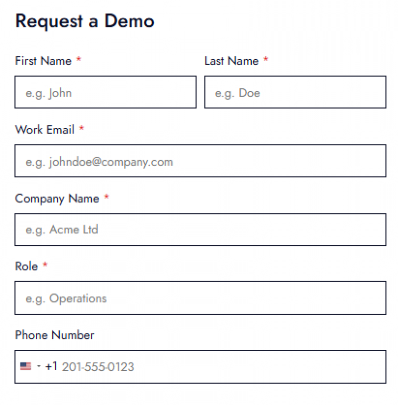Select the "Work Email" field label

45,129
